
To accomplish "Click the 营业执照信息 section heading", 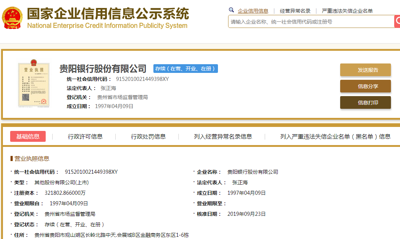I will click(x=32, y=158).
